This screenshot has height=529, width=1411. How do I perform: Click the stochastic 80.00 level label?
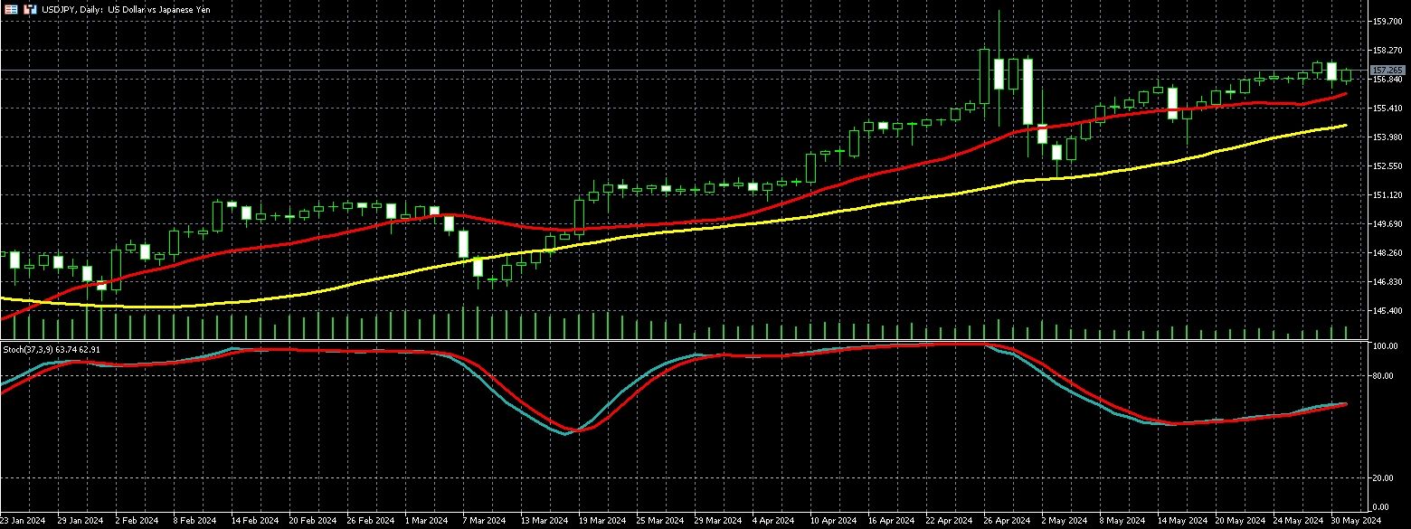pyautogui.click(x=1383, y=375)
